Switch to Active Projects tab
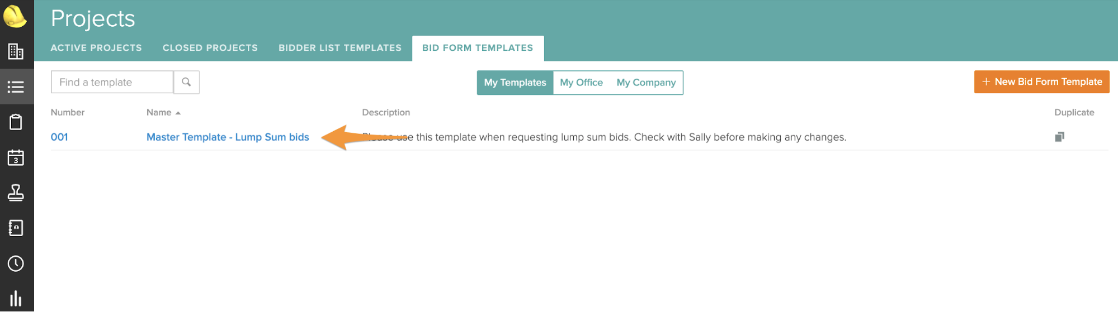Image resolution: width=1118 pixels, height=312 pixels. click(96, 48)
